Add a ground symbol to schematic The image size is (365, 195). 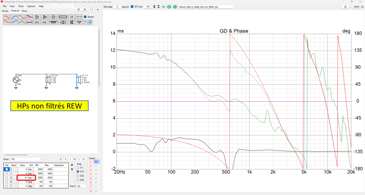click(79, 22)
